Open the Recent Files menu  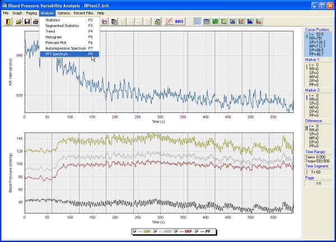click(x=83, y=12)
